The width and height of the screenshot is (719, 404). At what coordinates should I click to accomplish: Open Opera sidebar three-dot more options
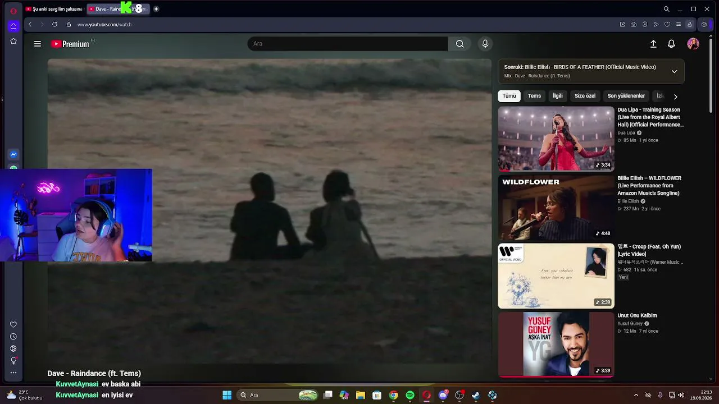click(13, 373)
